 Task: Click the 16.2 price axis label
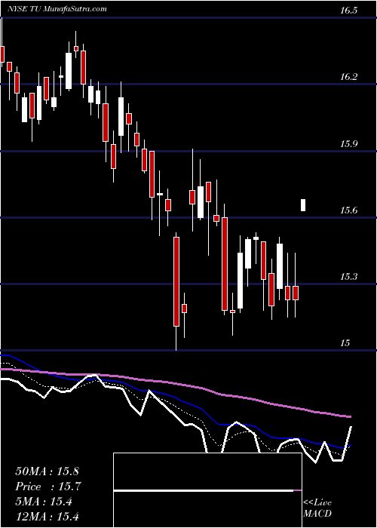(x=348, y=77)
